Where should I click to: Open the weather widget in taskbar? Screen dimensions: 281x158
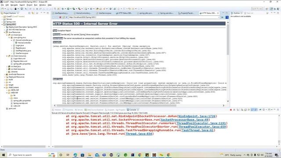231,155
